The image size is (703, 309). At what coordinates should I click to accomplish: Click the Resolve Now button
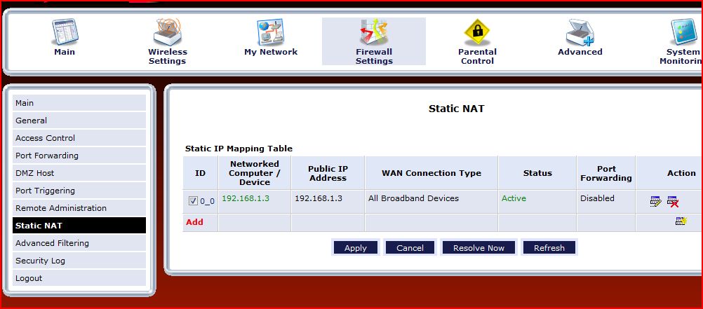[x=478, y=247]
